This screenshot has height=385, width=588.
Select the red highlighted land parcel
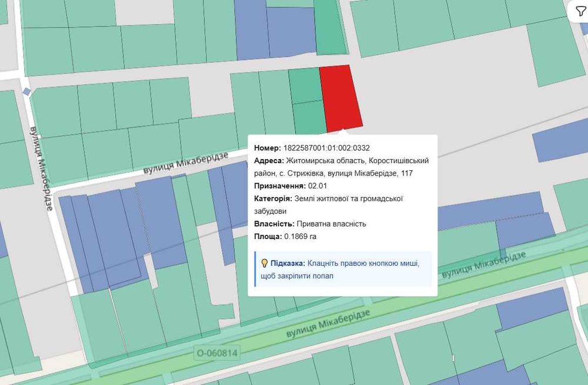pos(340,98)
